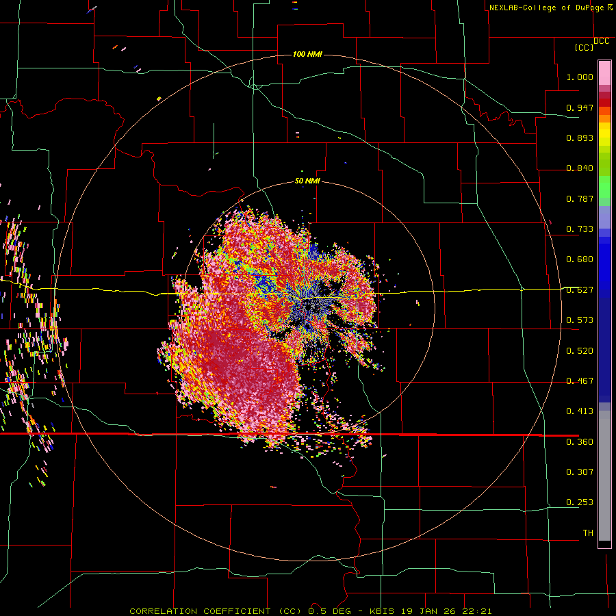The image size is (616, 616).
Task: Click the DCC label above the color scale
Action: [x=601, y=41]
